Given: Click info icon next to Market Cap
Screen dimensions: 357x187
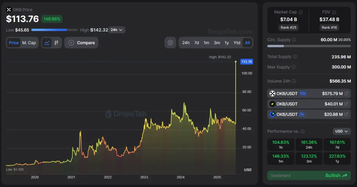Looking at the screenshot, I should click(301, 12).
